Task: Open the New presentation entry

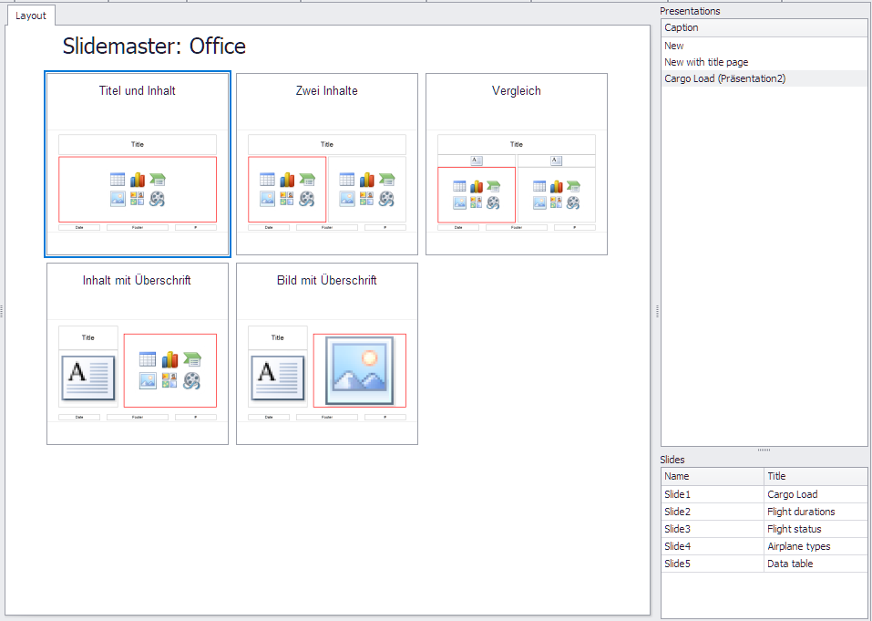Action: 673,45
